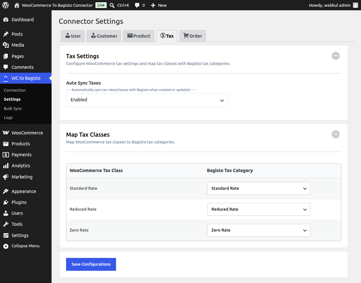Open the search magnifier icon

(112, 5)
